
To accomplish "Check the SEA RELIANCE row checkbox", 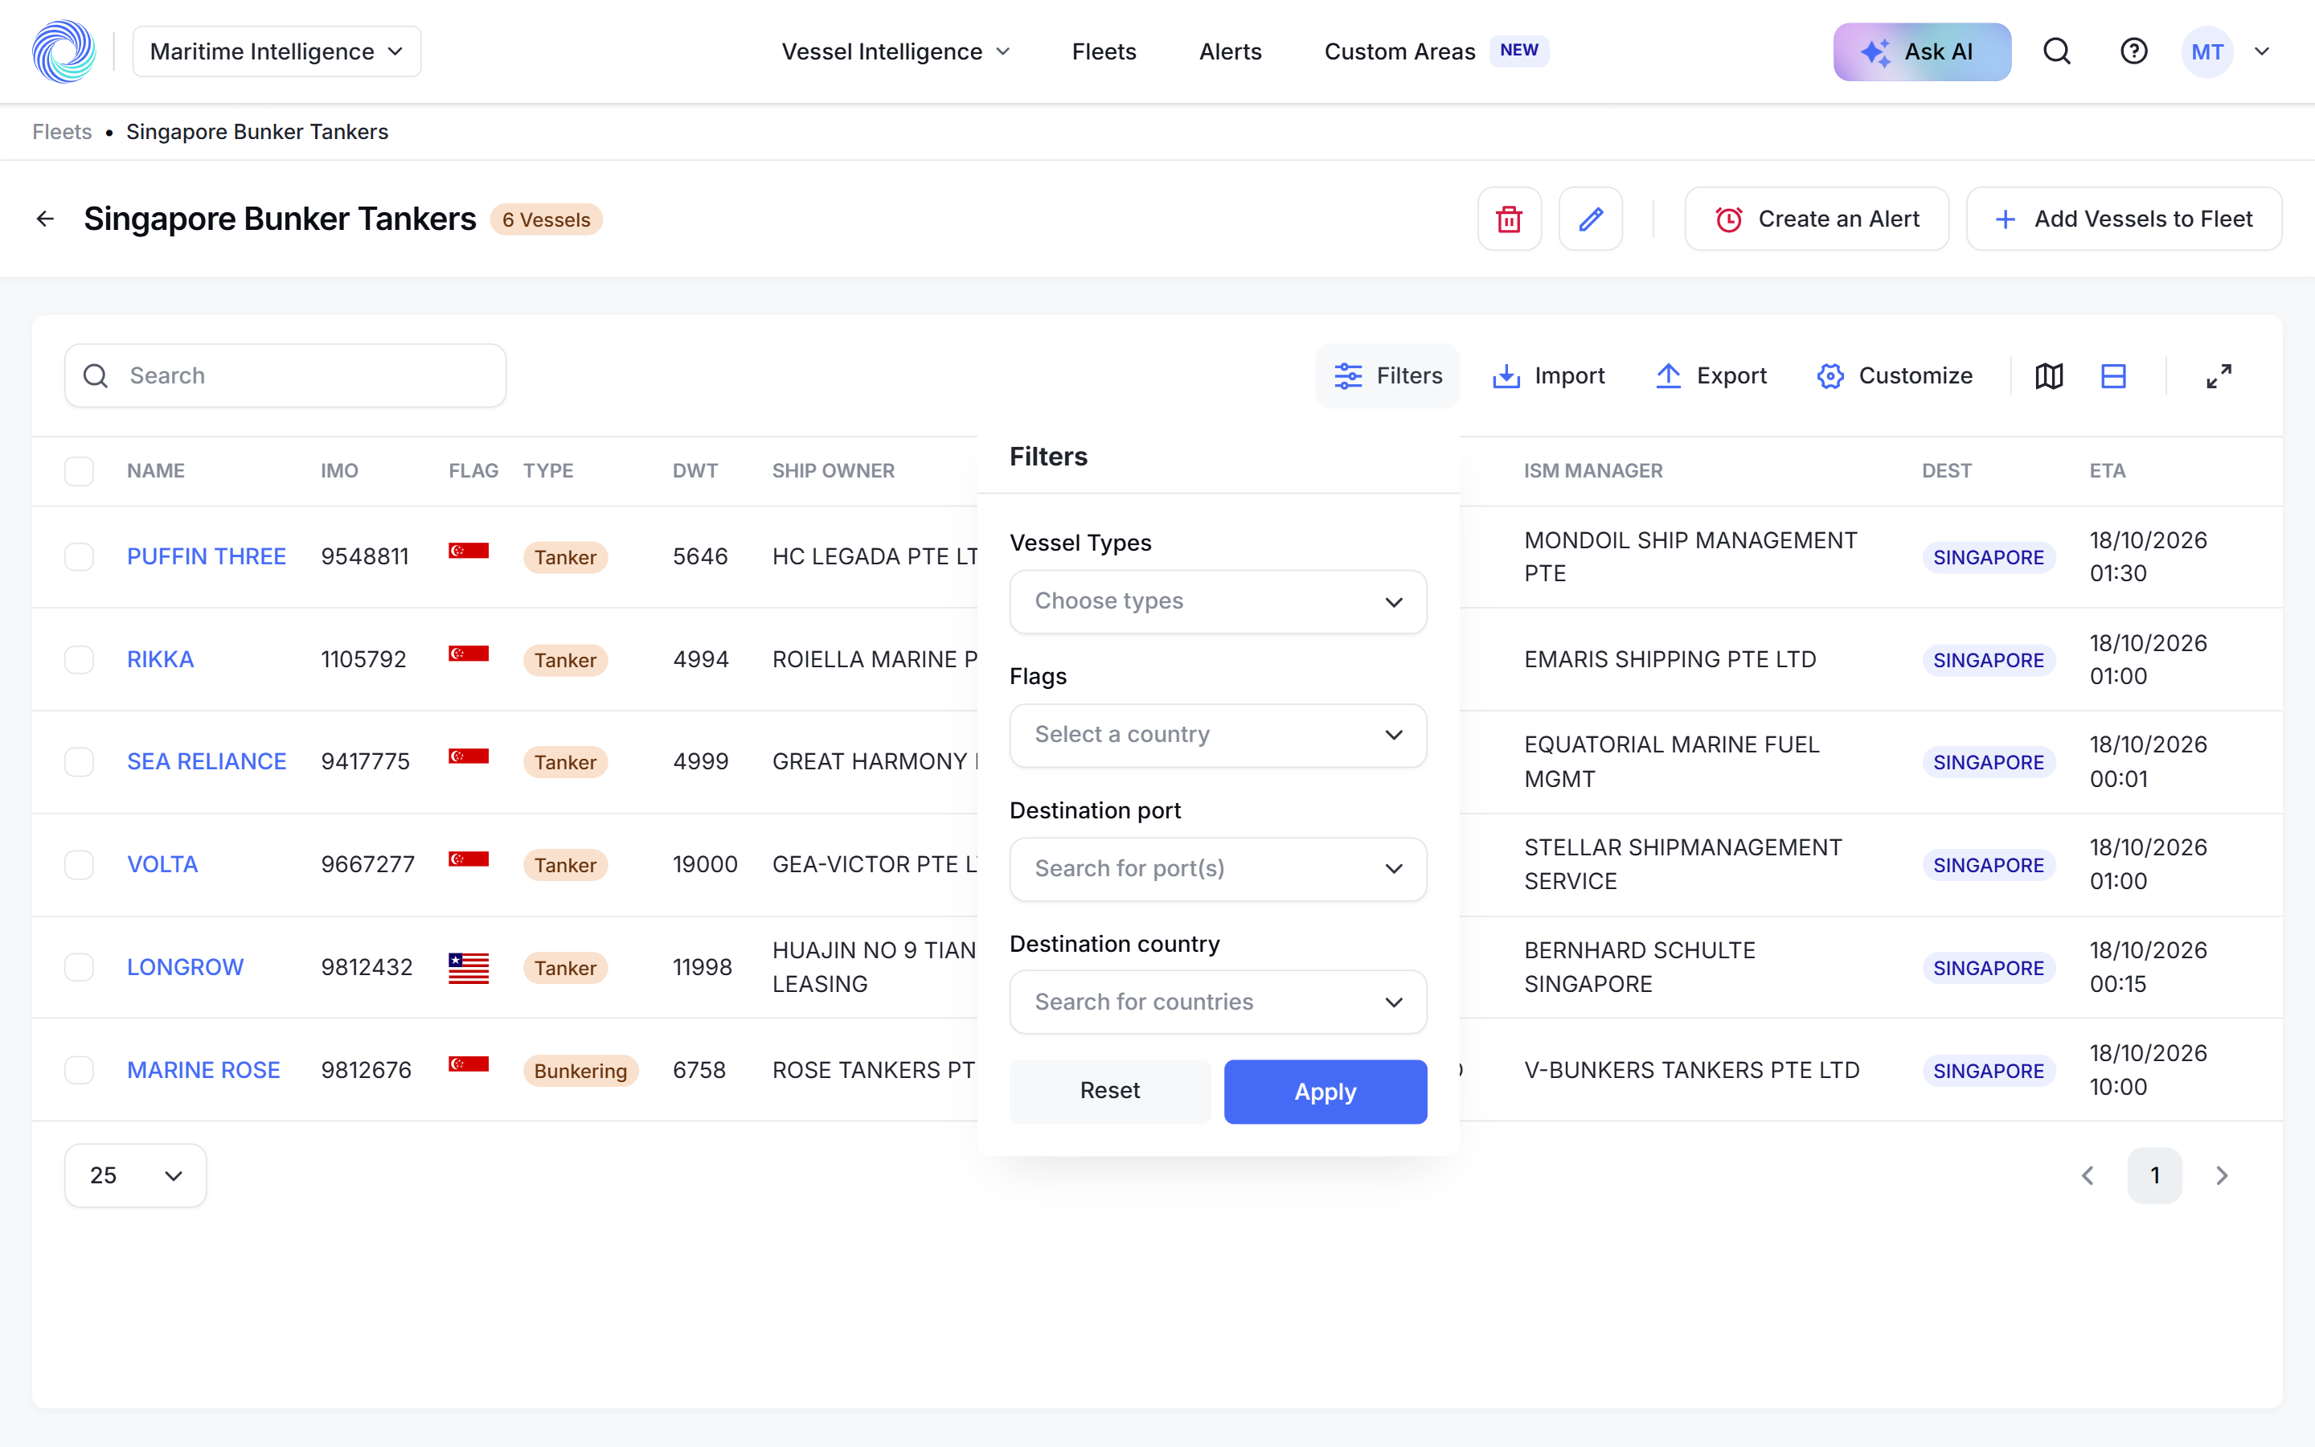I will click(80, 762).
